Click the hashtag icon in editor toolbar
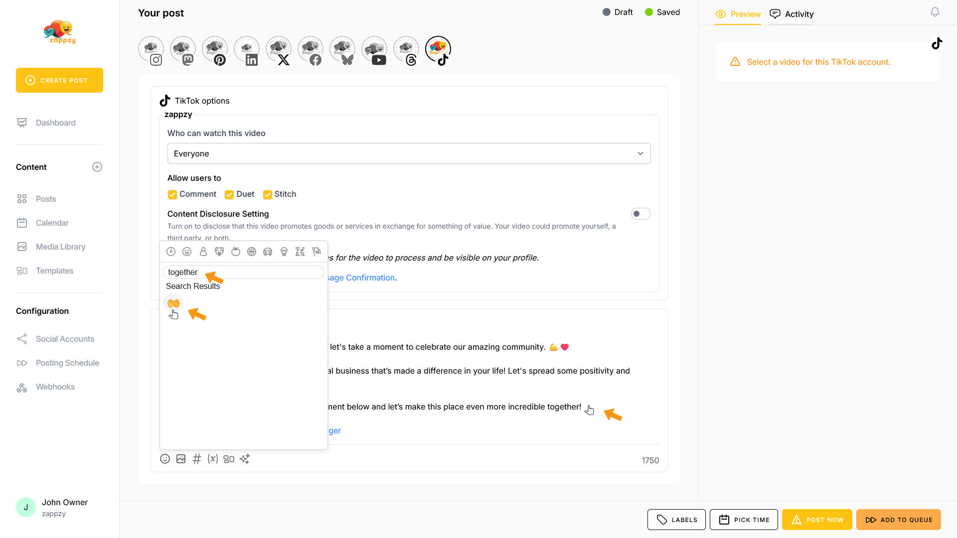Image resolution: width=957 pixels, height=538 pixels. click(x=197, y=459)
